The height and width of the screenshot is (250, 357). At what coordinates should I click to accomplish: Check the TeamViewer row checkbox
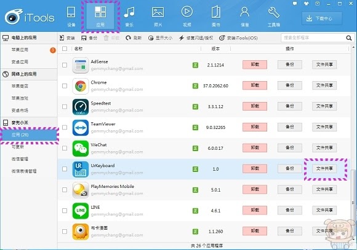coord(65,127)
